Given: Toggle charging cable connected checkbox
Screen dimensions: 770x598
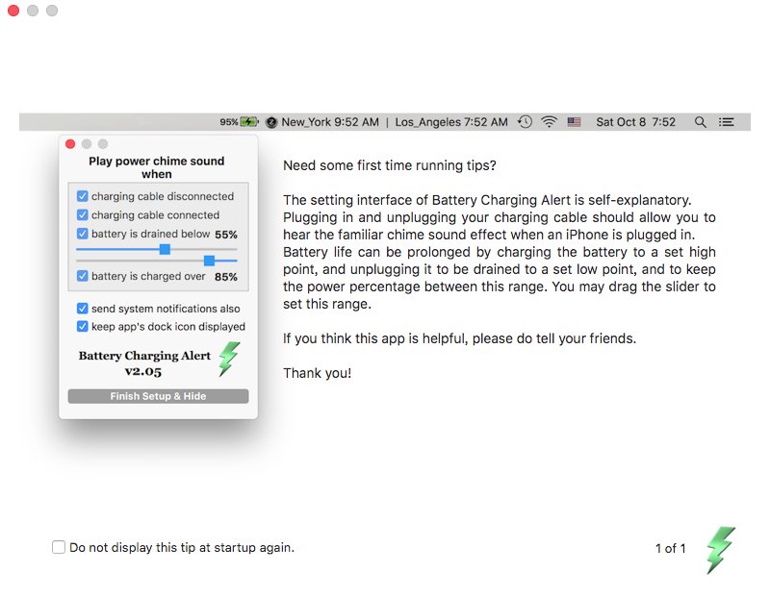Looking at the screenshot, I should (x=83, y=214).
